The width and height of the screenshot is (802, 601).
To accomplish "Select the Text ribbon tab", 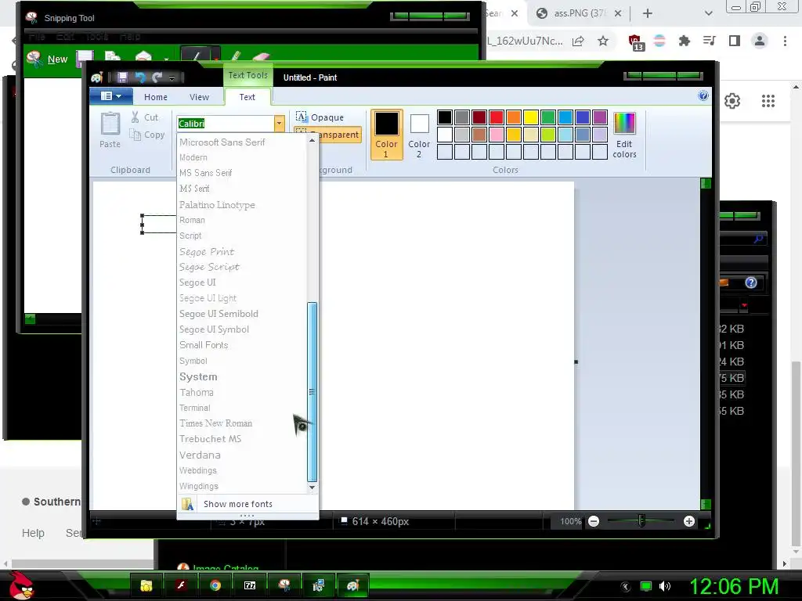I will (247, 97).
